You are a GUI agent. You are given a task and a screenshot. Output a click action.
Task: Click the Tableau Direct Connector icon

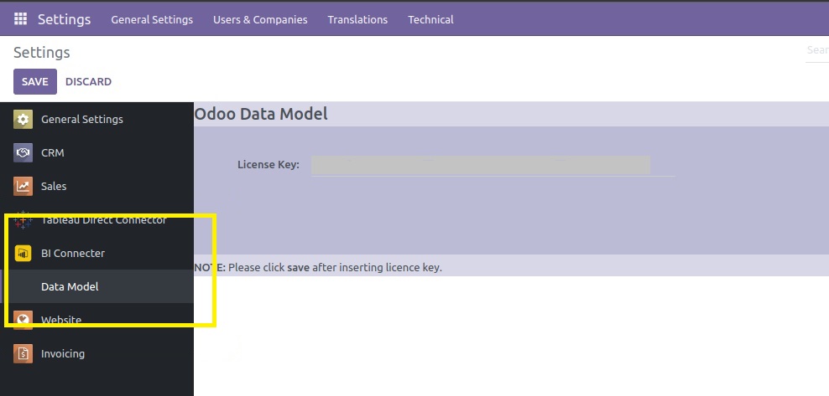(23, 220)
